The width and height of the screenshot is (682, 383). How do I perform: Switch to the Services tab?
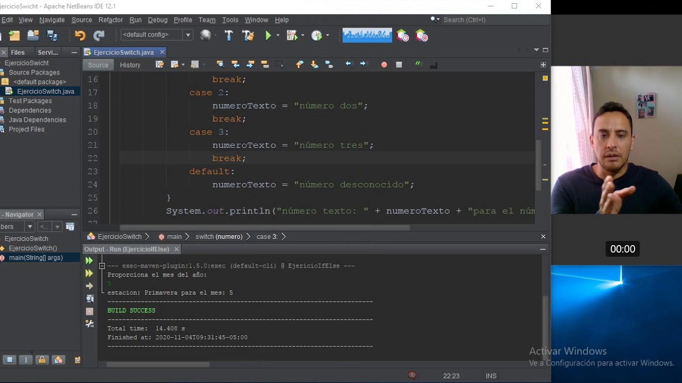click(x=48, y=52)
